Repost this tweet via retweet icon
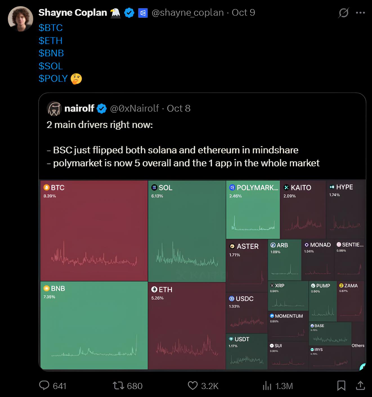Viewport: 372px width, 397px height. pos(118,385)
